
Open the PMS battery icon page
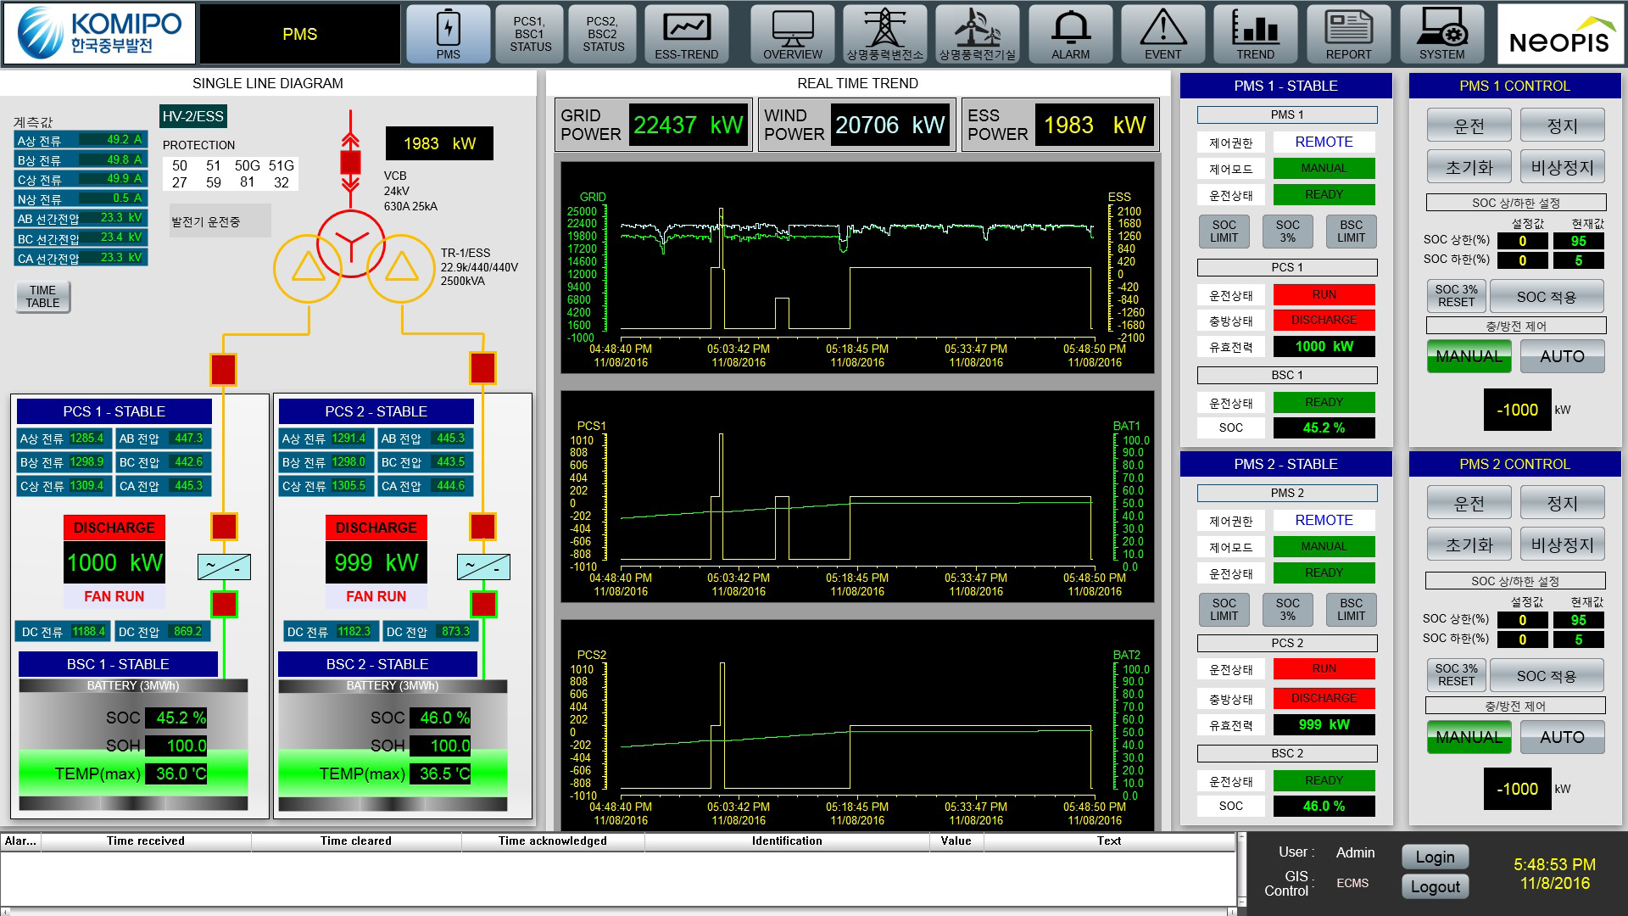coord(448,34)
